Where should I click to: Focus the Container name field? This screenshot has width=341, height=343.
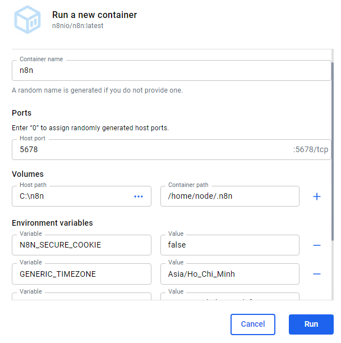coord(171,71)
